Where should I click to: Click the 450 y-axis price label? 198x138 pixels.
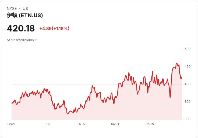pos(188,67)
